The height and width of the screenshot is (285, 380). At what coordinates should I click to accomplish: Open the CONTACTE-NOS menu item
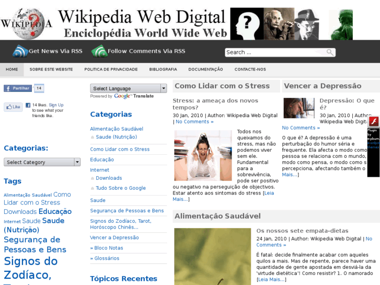(250, 70)
